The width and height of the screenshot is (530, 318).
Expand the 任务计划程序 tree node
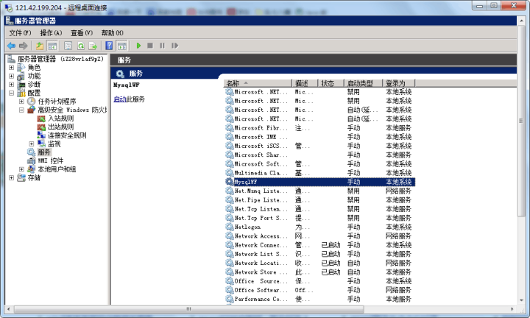(21, 101)
